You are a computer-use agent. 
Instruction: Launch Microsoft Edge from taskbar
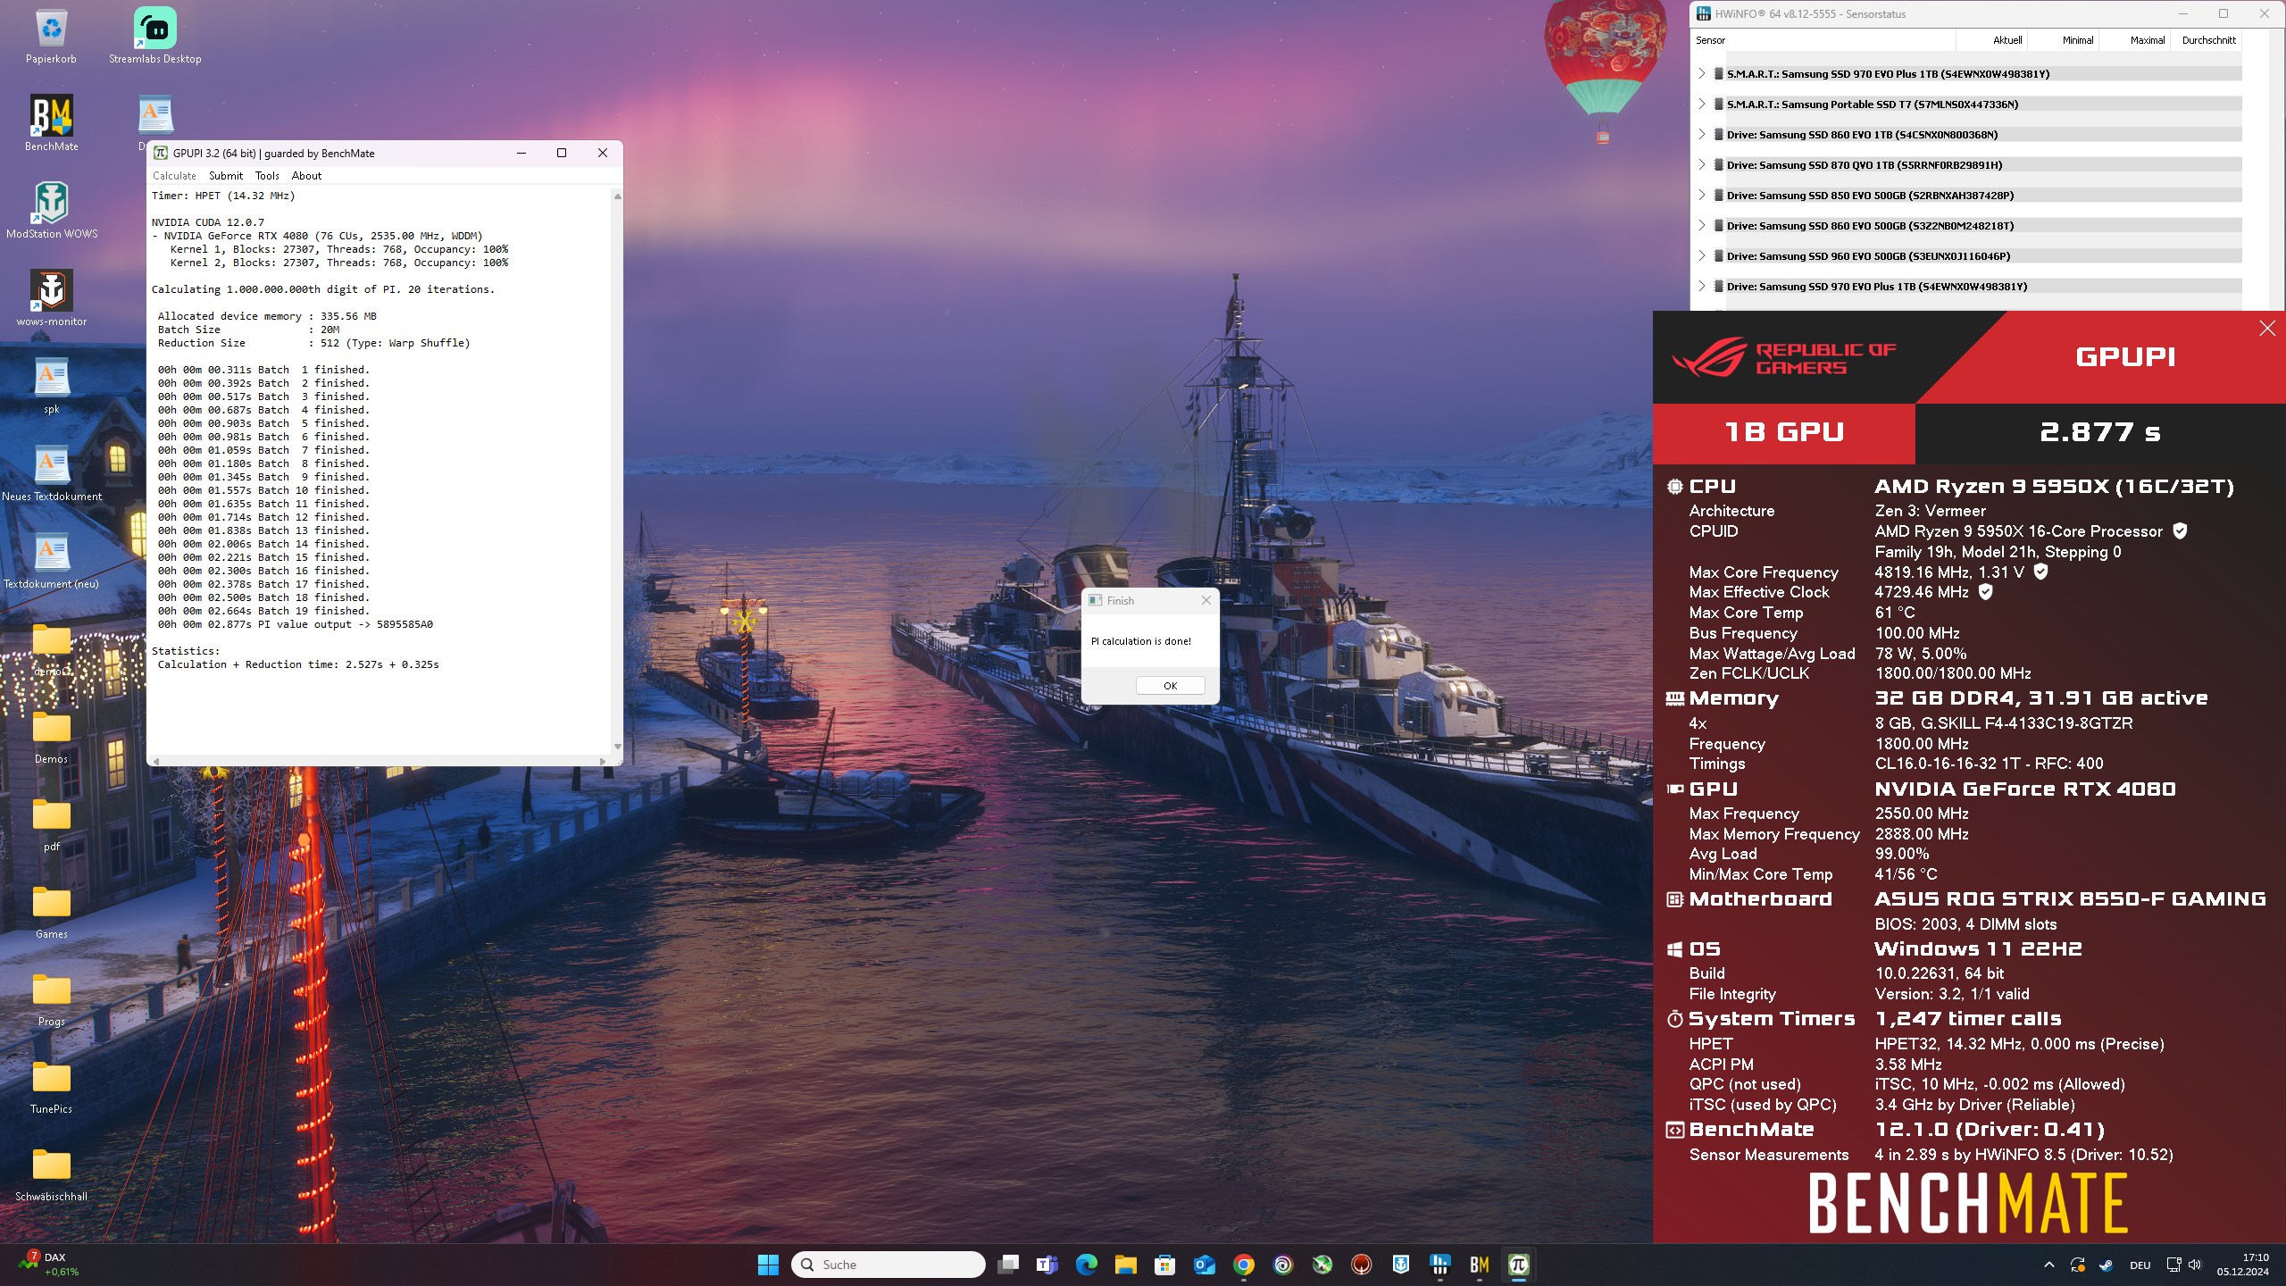tap(1086, 1265)
